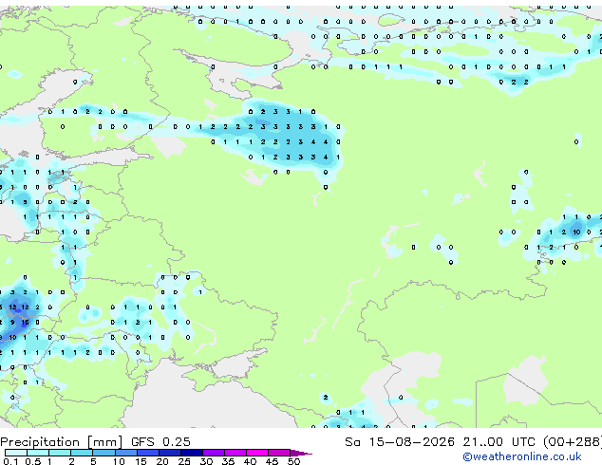Click the legend swatch between 5 and 10
This screenshot has height=465, width=602.
point(103,453)
